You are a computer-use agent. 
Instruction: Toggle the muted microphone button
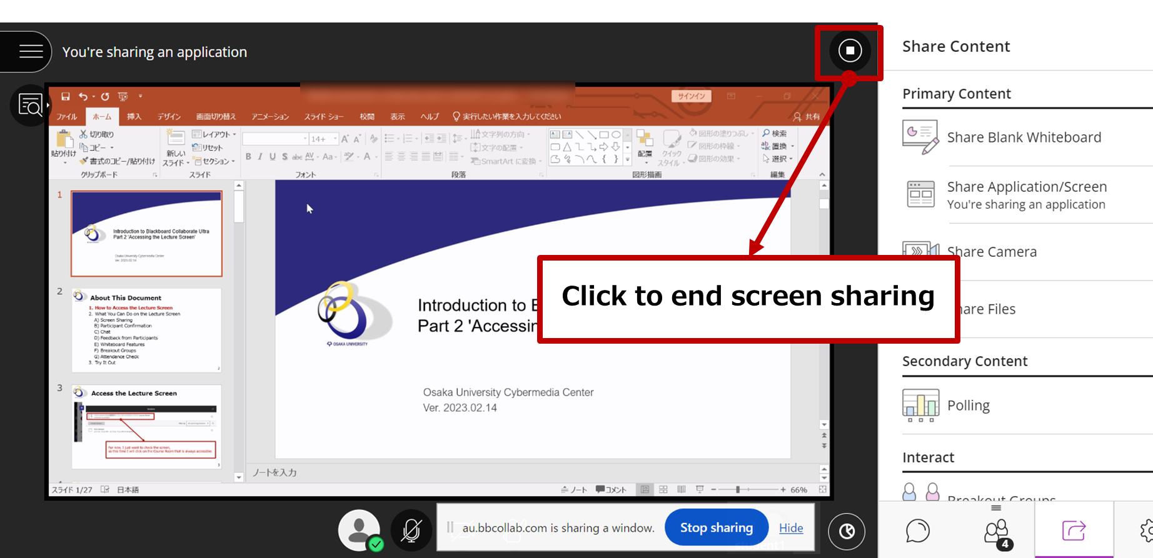click(411, 531)
